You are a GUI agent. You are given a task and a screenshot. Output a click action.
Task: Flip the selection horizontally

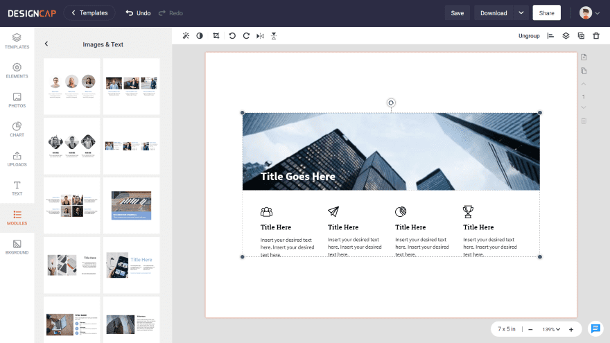260,36
